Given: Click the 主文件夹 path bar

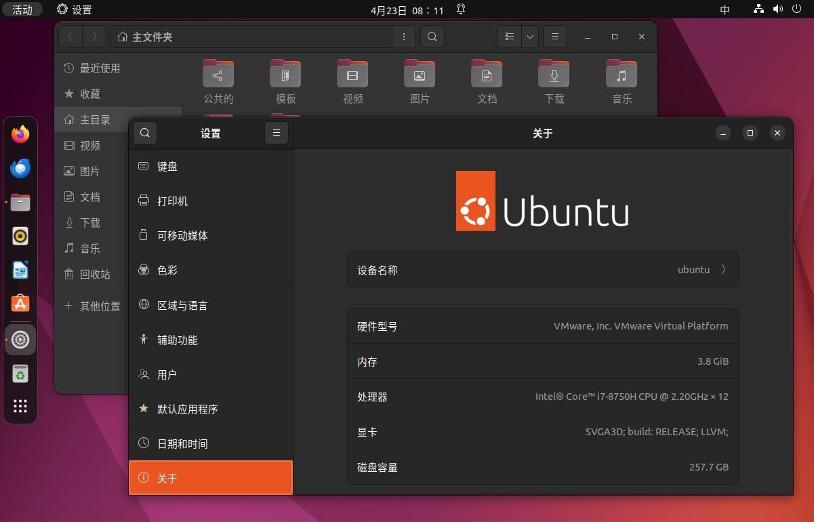Looking at the screenshot, I should tap(251, 37).
